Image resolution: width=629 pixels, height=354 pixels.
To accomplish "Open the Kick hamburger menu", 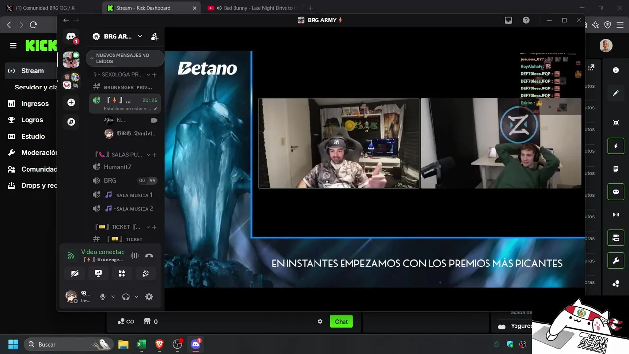I will (13, 46).
